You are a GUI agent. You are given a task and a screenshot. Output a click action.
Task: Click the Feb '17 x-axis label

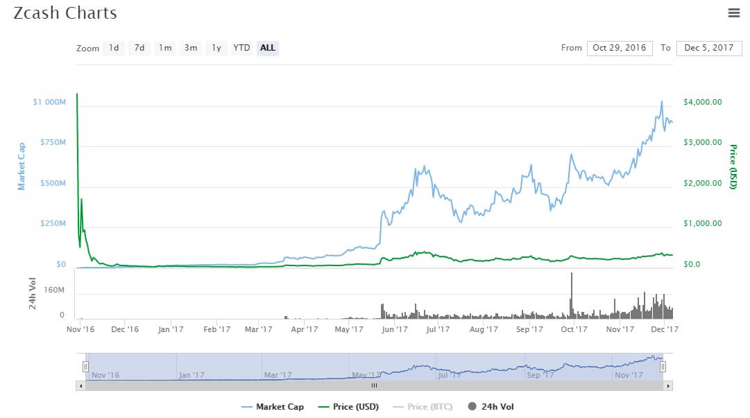(x=216, y=329)
